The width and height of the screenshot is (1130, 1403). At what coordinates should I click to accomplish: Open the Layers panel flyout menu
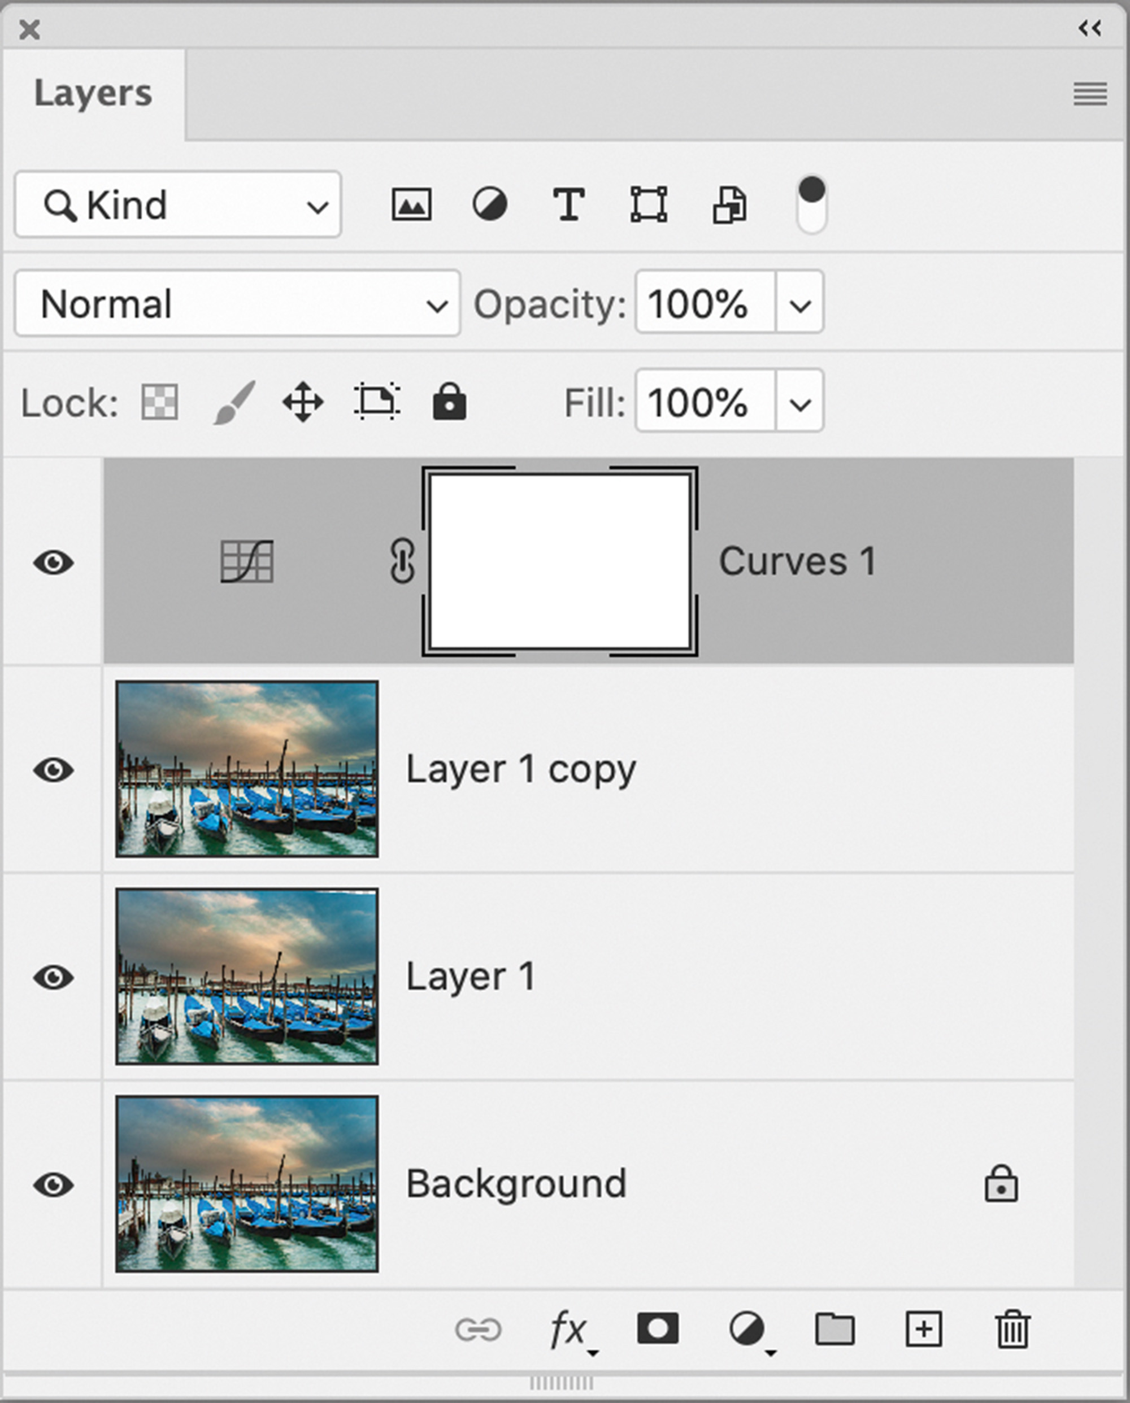[x=1090, y=94]
